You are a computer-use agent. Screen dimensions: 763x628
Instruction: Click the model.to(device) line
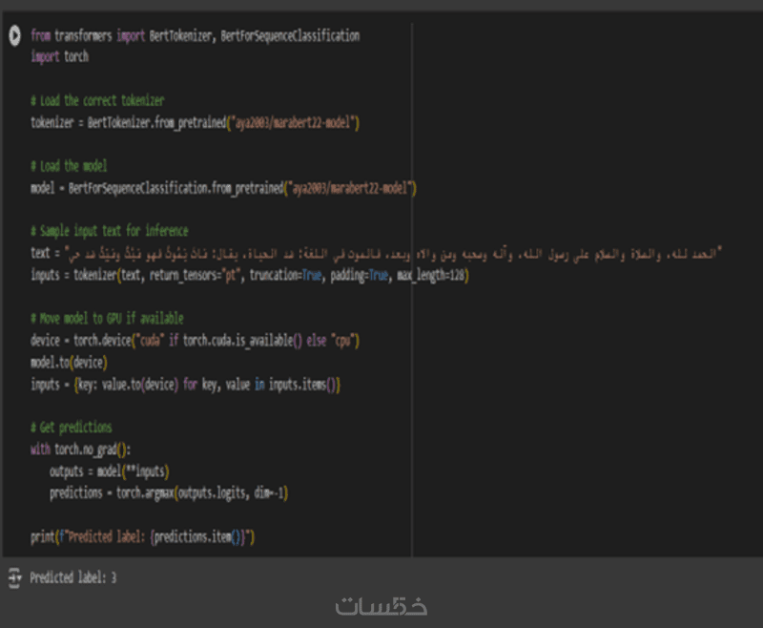click(70, 363)
